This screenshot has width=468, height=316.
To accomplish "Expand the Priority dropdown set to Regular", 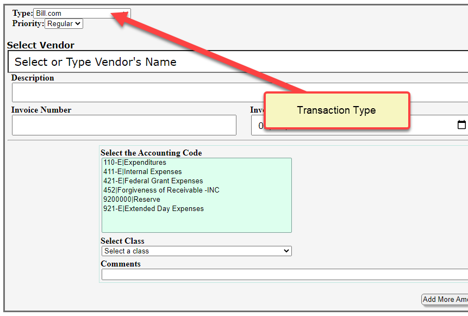I will tap(64, 24).
